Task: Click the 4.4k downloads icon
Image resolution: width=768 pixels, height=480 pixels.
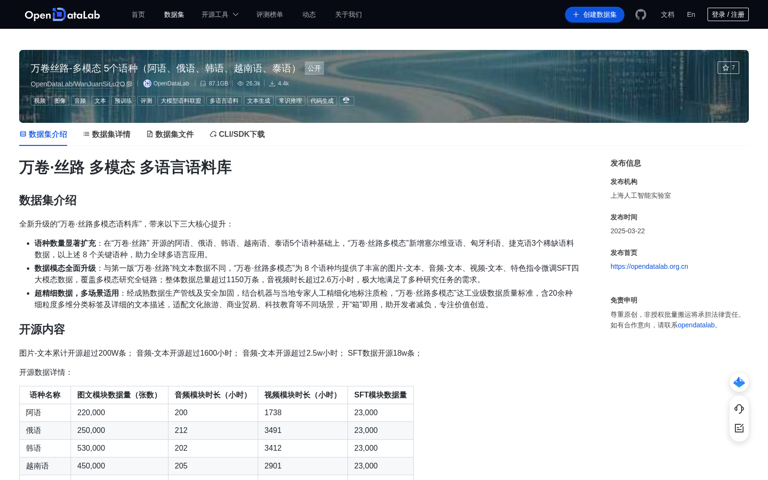Action: (272, 84)
